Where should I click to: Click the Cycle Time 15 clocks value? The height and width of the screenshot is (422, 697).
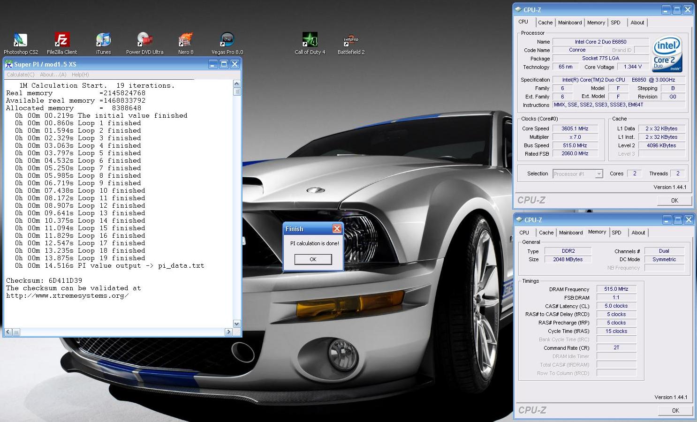click(616, 331)
